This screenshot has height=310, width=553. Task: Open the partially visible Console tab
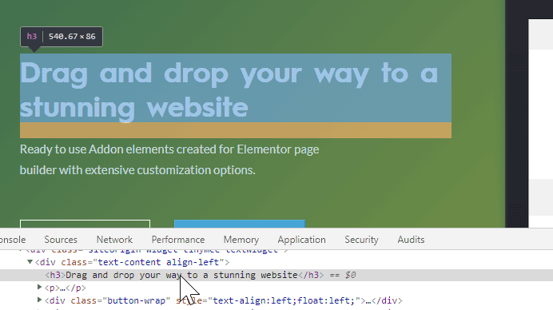[x=13, y=240]
